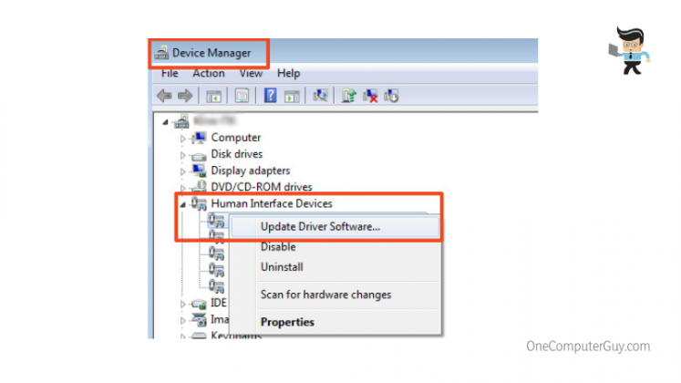Click the Update Driver Software toolbar icon
Viewport: 681px width, 383px height.
tap(349, 95)
